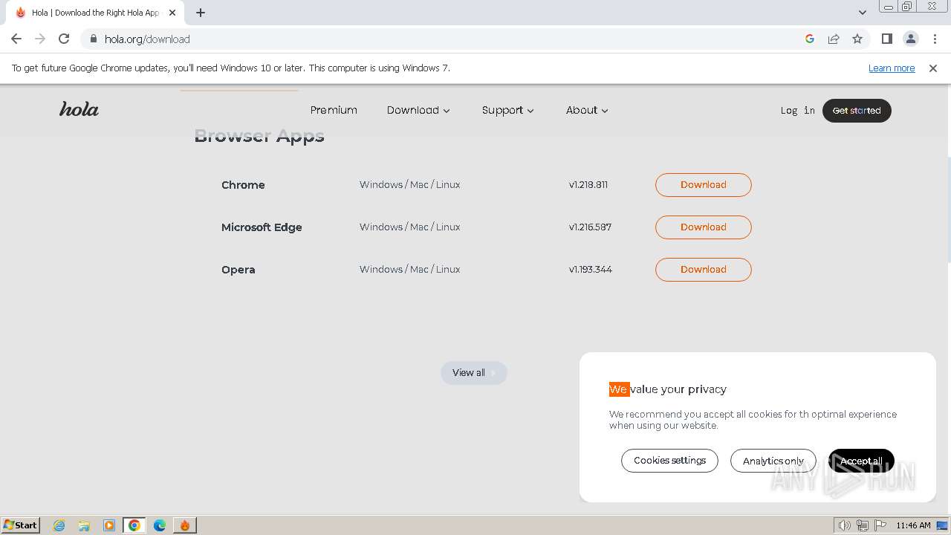Viewport: 951px width, 535px height.
Task: Open Chrome's three-dot menu
Action: pyautogui.click(x=933, y=39)
